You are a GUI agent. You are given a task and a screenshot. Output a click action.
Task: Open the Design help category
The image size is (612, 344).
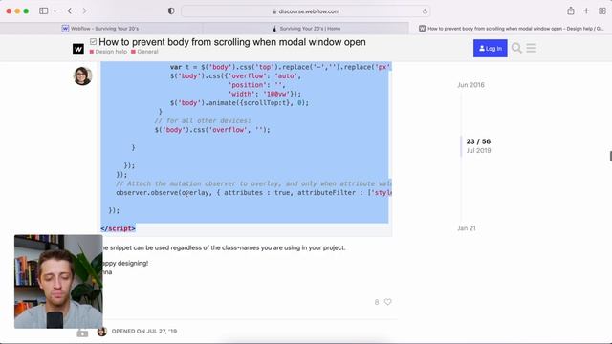tap(108, 52)
